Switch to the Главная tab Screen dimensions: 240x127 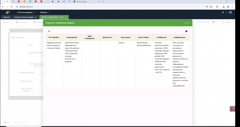(x=6, y=17)
